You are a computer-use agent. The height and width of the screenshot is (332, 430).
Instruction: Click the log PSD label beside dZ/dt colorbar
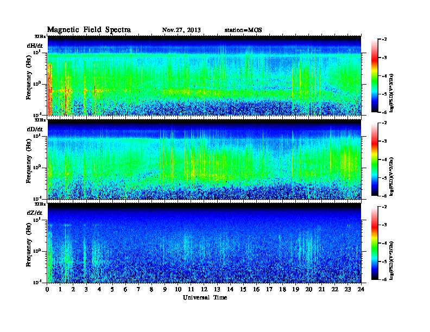(391, 260)
